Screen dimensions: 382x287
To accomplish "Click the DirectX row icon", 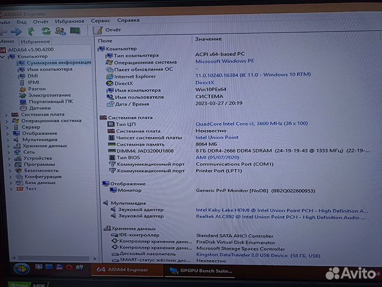I will click(x=109, y=83).
